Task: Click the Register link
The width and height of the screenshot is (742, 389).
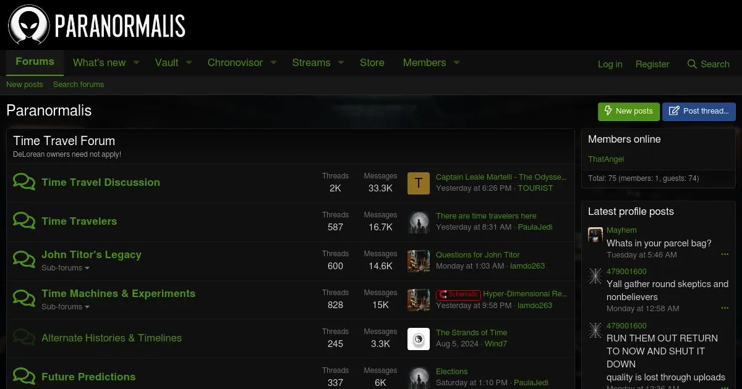Action: point(652,64)
